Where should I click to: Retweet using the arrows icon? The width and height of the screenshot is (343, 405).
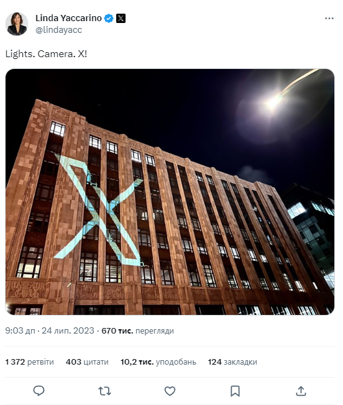coord(104,391)
